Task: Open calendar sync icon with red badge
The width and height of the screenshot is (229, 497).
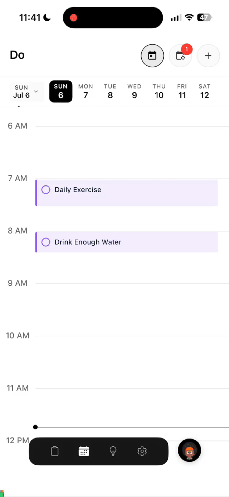Action: (180, 56)
